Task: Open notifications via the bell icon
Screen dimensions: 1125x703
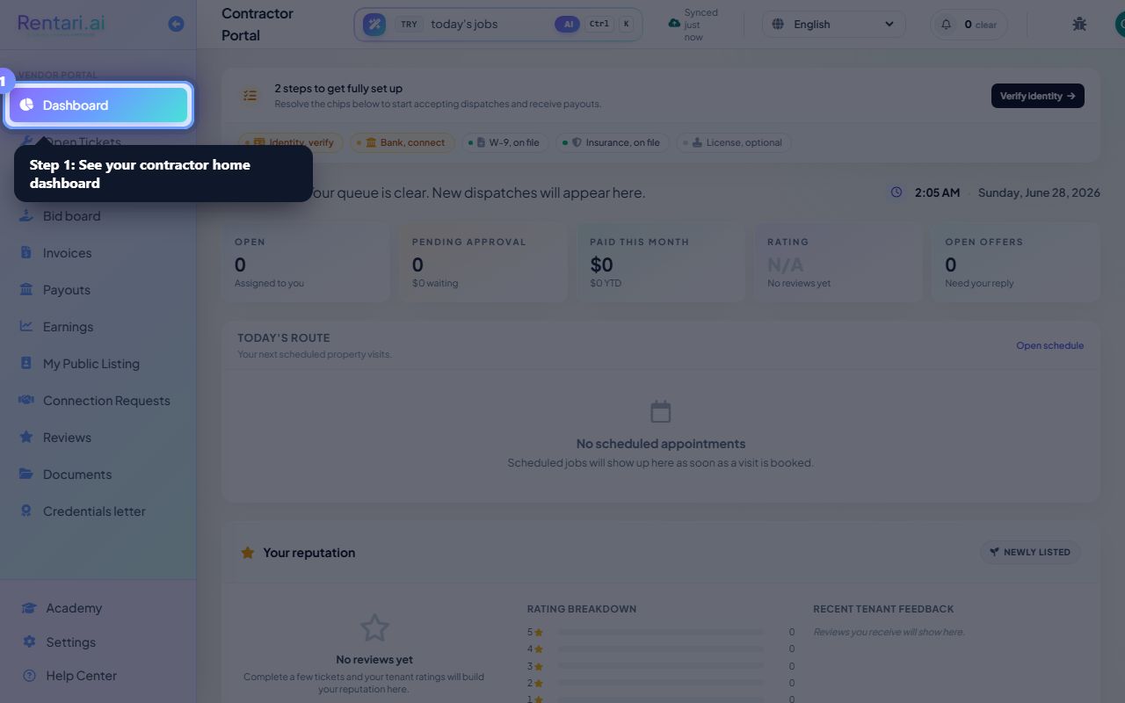Action: pos(947,24)
